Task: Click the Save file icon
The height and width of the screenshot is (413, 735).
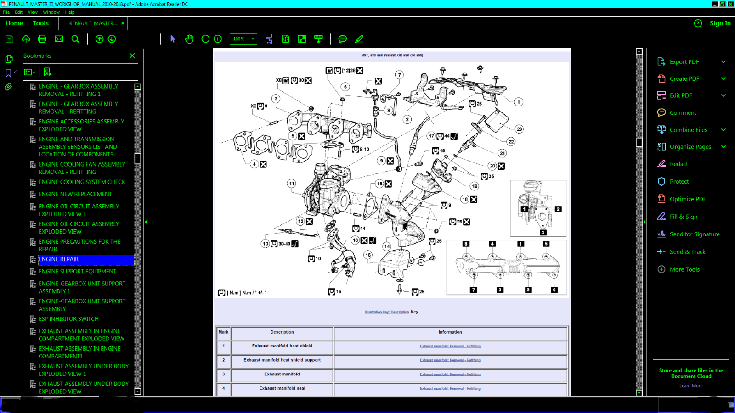Action: pos(9,39)
